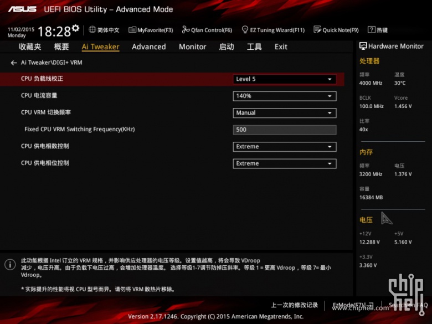432x324 pixels.
Task: Open the CPU 供电相位控制 Extreme dropdown
Action: click(284, 163)
